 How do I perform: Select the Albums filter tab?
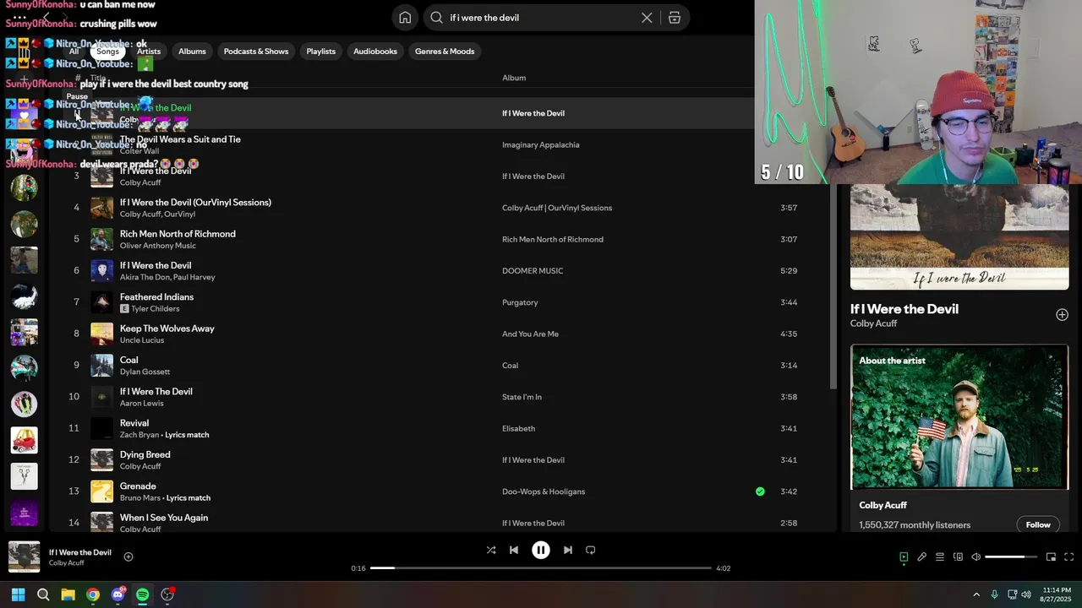[x=192, y=52]
